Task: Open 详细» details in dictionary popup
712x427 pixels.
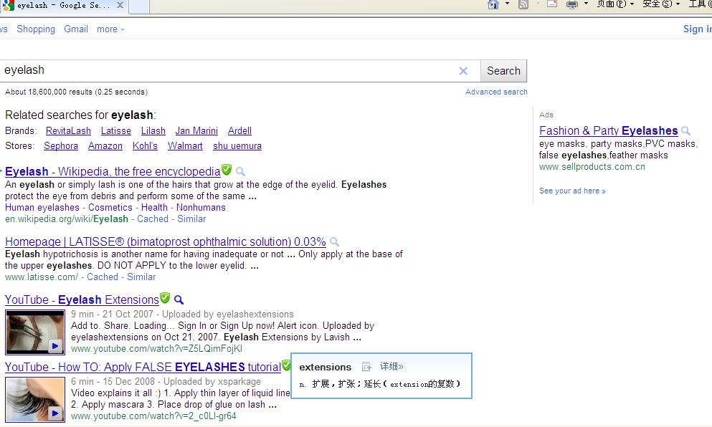Action: click(x=391, y=366)
